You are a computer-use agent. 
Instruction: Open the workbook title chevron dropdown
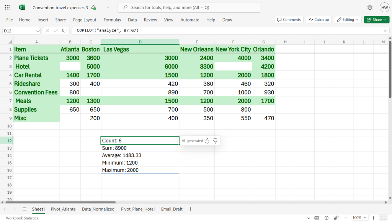(108, 7)
